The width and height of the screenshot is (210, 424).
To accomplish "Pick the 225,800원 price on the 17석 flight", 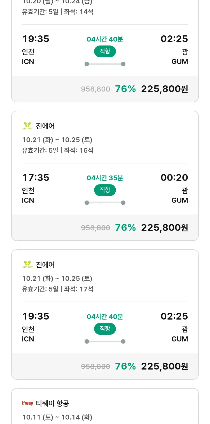I will [164, 366].
